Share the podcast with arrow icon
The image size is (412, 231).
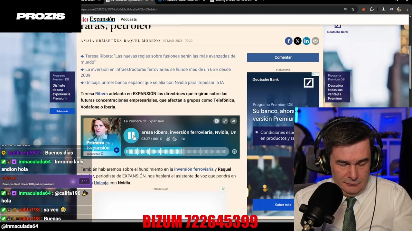point(233,121)
